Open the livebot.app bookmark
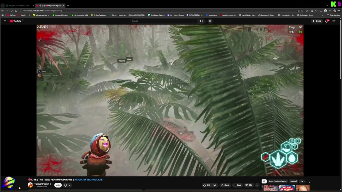This screenshot has height=192, width=342. tap(305, 15)
